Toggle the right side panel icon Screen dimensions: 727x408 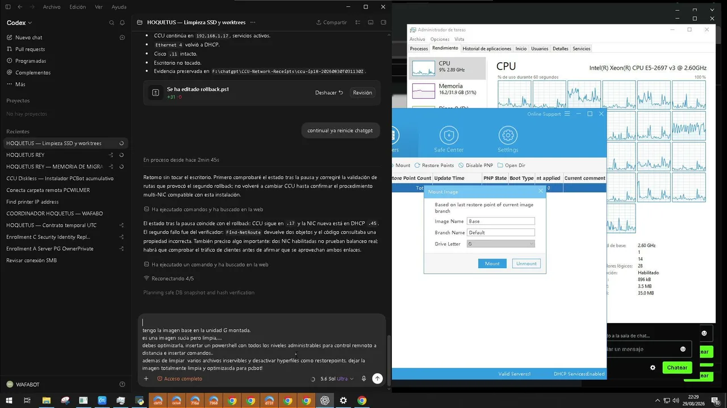tap(383, 23)
